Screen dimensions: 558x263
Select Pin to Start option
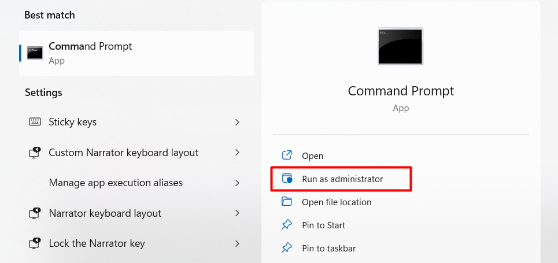click(323, 225)
